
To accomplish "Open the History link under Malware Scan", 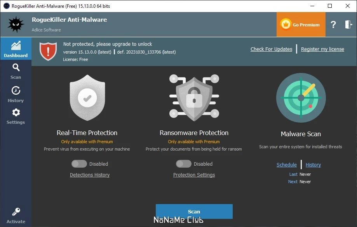I will click(313, 165).
